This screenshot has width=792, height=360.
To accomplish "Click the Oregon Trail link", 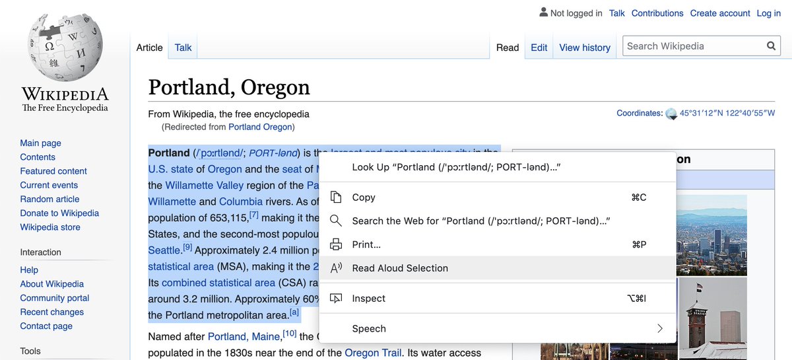I will pos(373,353).
